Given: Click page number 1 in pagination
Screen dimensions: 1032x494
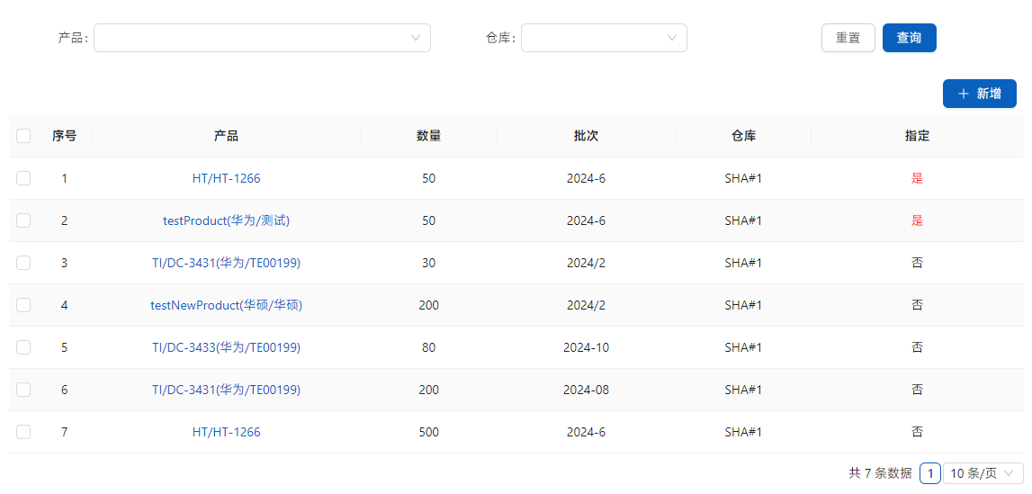Looking at the screenshot, I should (930, 473).
